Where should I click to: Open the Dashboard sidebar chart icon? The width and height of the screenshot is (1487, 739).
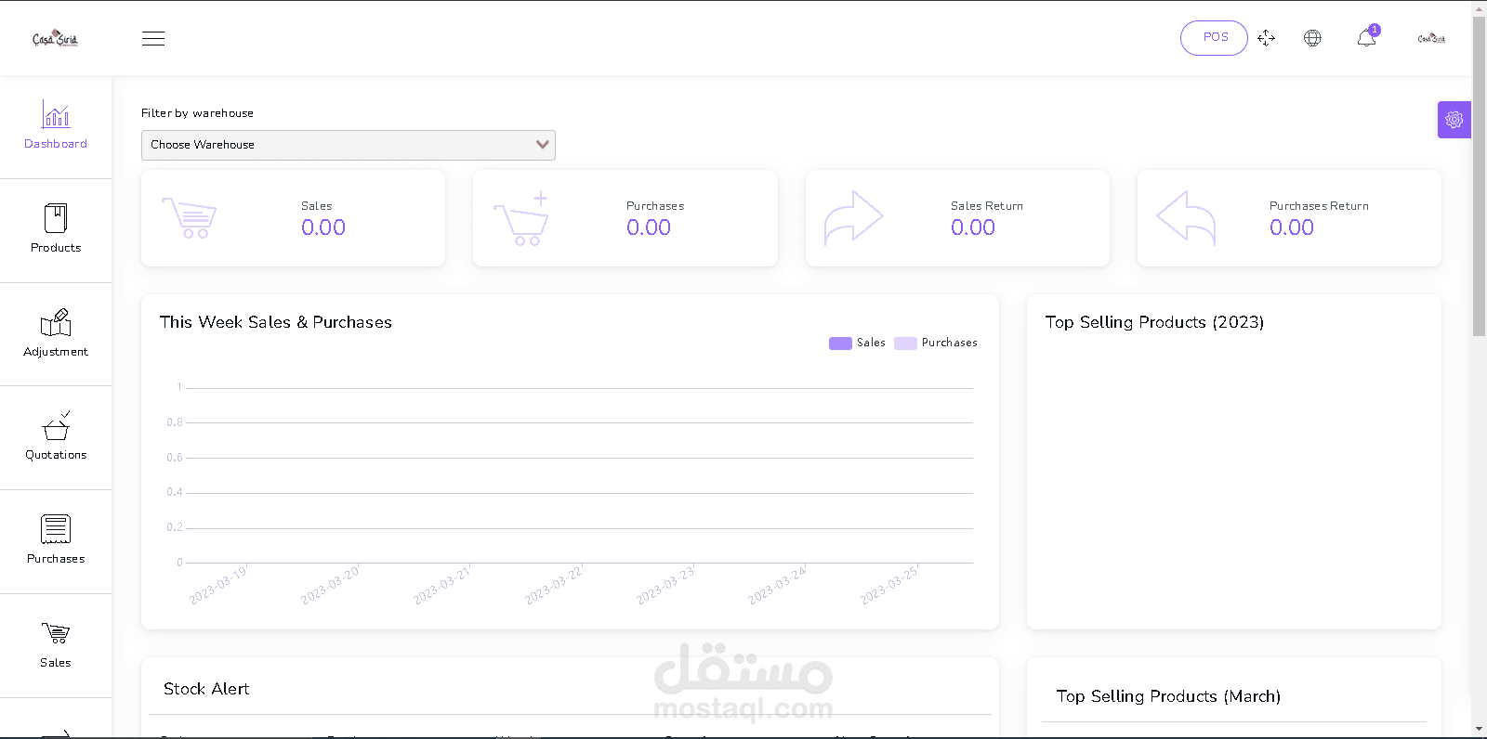pyautogui.click(x=56, y=114)
